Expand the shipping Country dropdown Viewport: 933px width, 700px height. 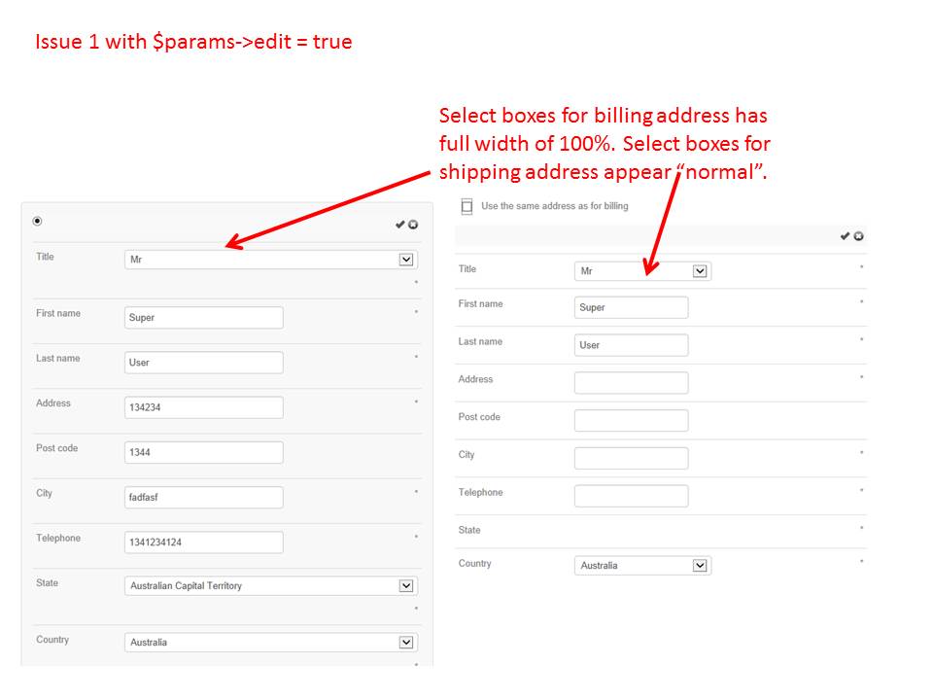642,565
